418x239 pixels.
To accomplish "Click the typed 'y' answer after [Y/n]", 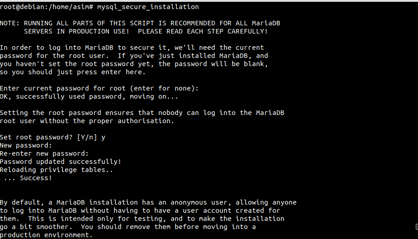I will (x=103, y=137).
